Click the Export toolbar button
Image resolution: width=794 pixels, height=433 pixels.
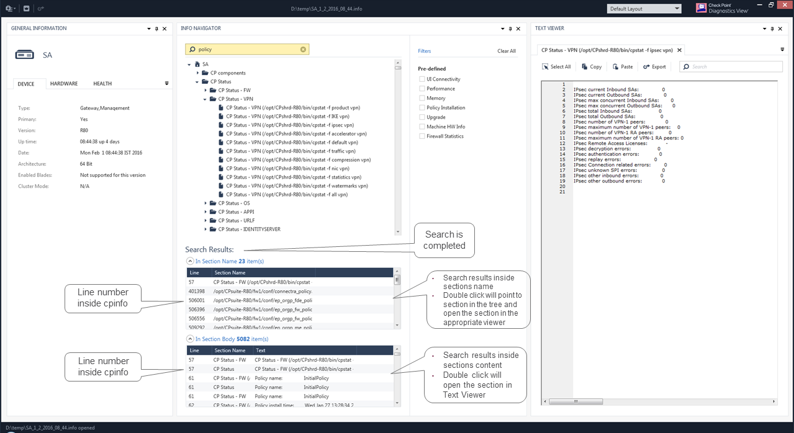click(x=654, y=66)
